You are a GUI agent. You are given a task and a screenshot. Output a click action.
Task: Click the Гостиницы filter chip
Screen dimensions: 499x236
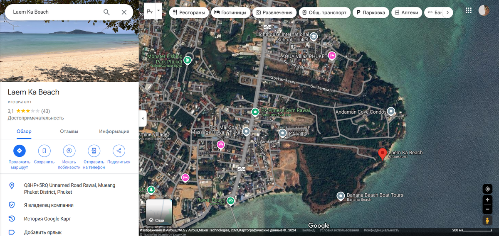coord(230,12)
